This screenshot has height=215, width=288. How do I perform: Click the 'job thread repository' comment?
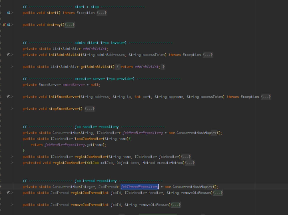point(93,181)
